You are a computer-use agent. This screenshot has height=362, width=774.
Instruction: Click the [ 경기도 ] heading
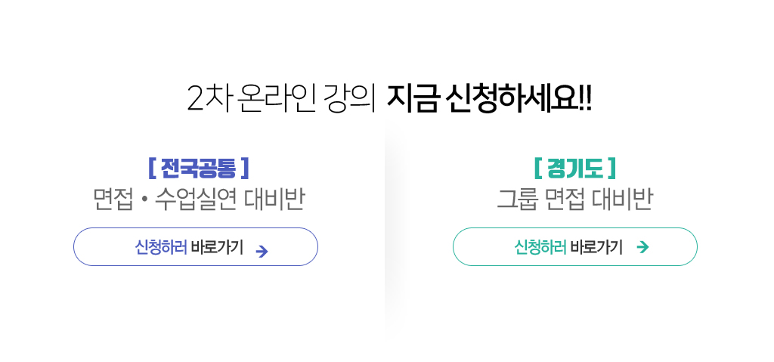coord(574,167)
